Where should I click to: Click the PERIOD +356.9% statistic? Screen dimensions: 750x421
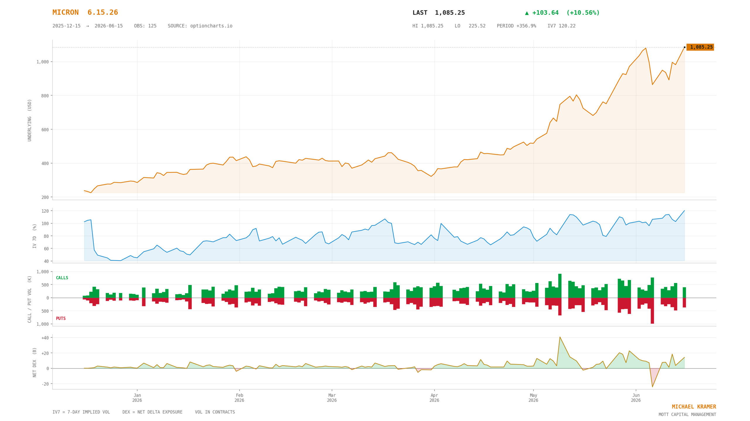pyautogui.click(x=516, y=26)
